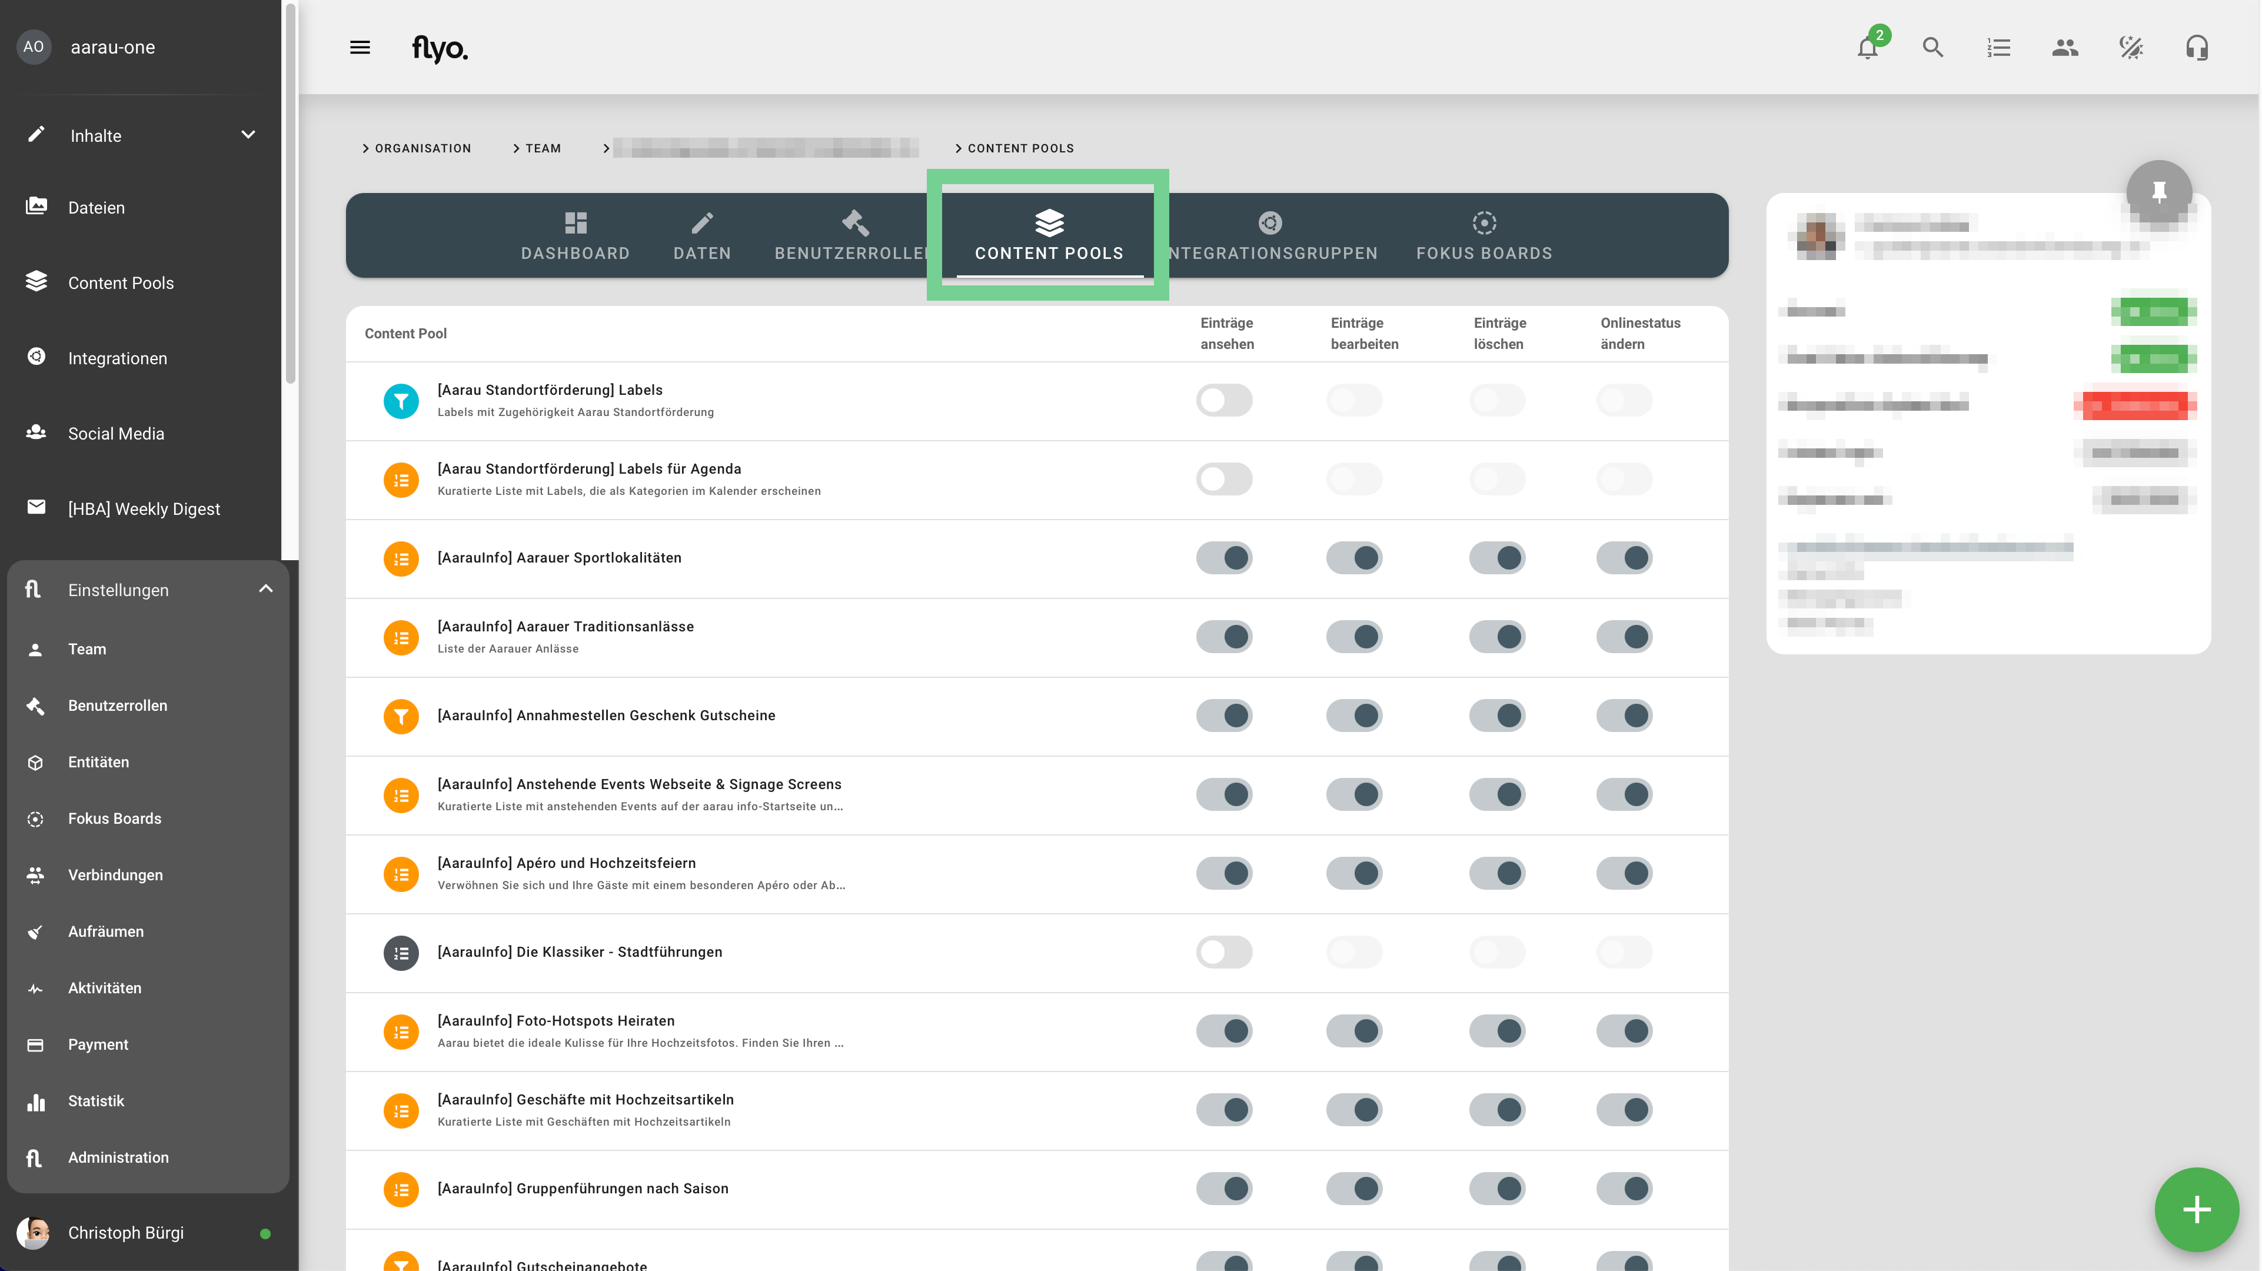This screenshot has height=1271, width=2262.
Task: Open Statistik in the sidebar
Action: click(x=96, y=1100)
